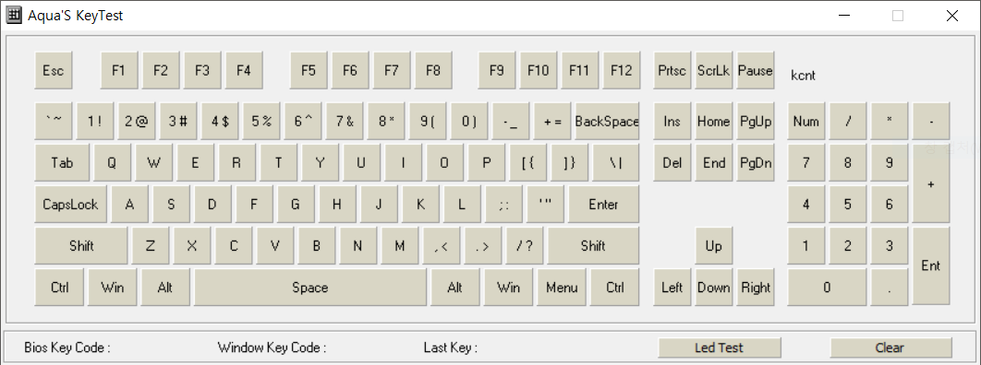Click the F12 function key
Viewport: 981px width, 365px height.
point(622,70)
